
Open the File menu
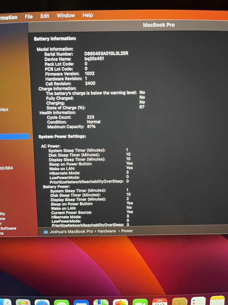point(29,17)
